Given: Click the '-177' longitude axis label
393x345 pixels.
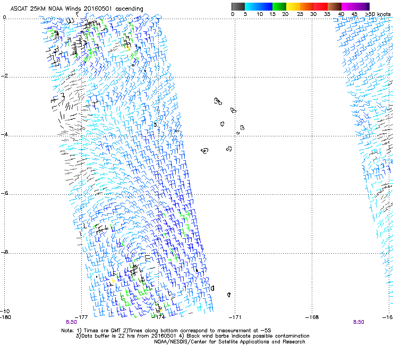Looking at the screenshot, I should [x=82, y=317].
